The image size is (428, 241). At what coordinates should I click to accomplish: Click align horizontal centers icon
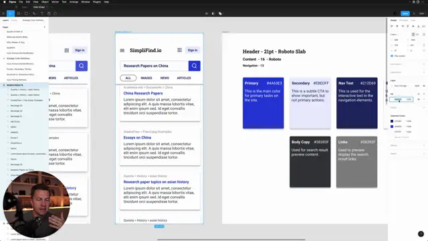pyautogui.click(x=397, y=26)
